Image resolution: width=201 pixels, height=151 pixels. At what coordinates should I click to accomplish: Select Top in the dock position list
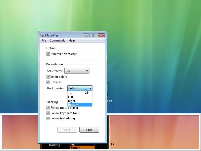tap(80, 93)
